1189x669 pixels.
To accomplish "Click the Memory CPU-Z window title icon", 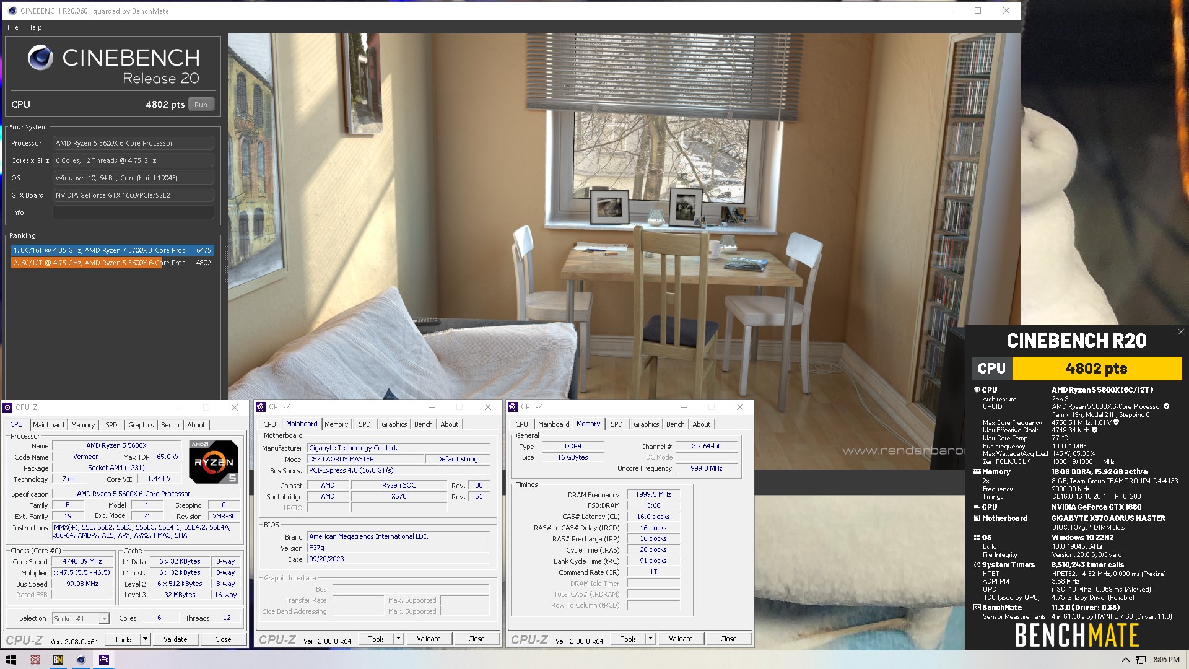I will (x=513, y=407).
